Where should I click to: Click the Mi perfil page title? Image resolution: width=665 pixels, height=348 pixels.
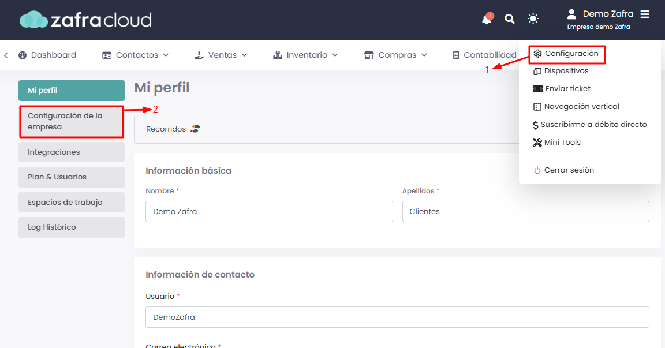point(162,88)
